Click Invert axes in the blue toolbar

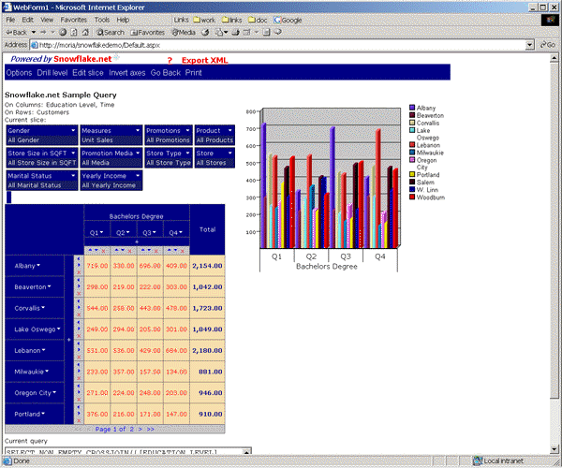pyautogui.click(x=127, y=73)
